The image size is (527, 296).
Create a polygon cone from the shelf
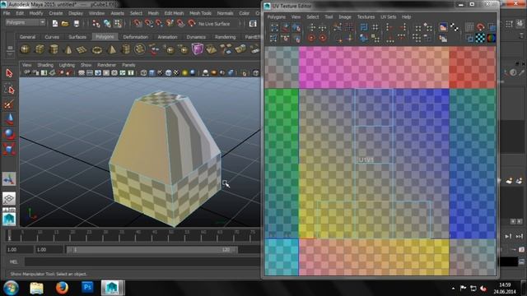[x=68, y=49]
